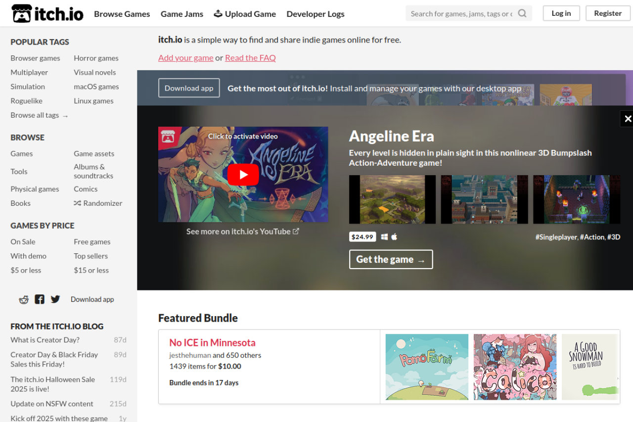Click the Register button
This screenshot has width=633, height=422.
tap(608, 13)
